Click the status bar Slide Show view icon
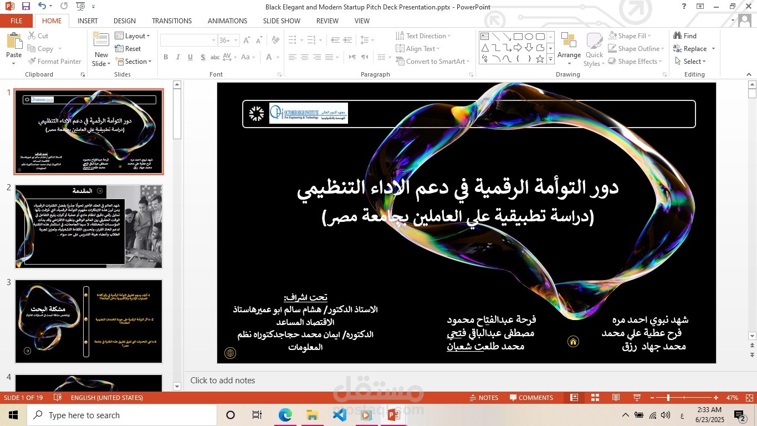 click(x=637, y=398)
